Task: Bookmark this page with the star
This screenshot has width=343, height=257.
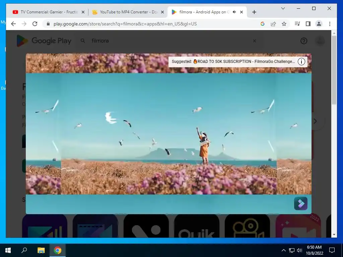Action: tap(284, 24)
